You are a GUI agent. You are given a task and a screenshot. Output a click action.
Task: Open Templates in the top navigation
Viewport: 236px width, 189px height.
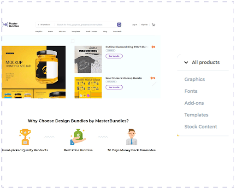tap(76, 31)
